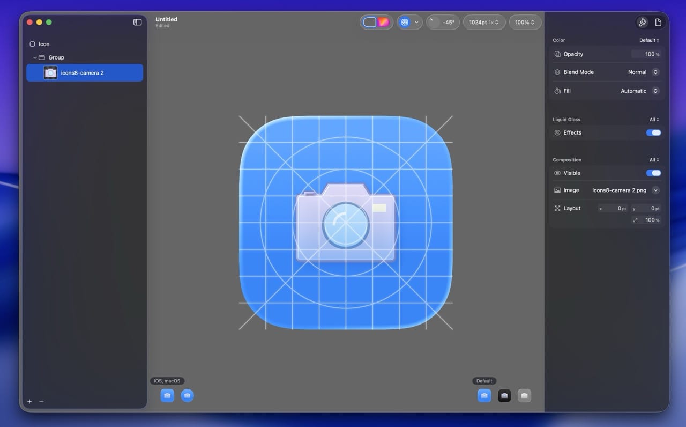Select the gray mono appearance preview
This screenshot has height=427, width=686.
pos(524,396)
